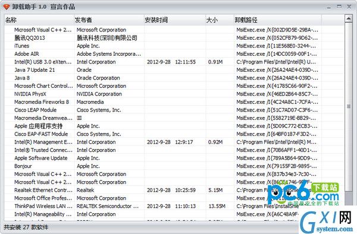Click uninstall path /X{002D9D5E-29BA
The height and width of the screenshot is (234, 357).
[277, 30]
